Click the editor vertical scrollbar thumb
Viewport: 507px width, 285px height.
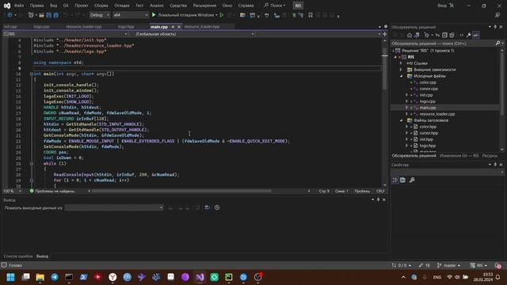tap(384, 68)
